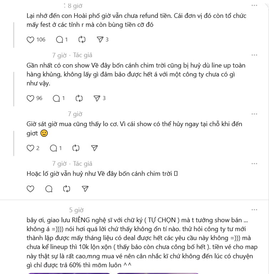
Task: Like the 'Gần nhất có con show' reply
Action: coord(31,98)
